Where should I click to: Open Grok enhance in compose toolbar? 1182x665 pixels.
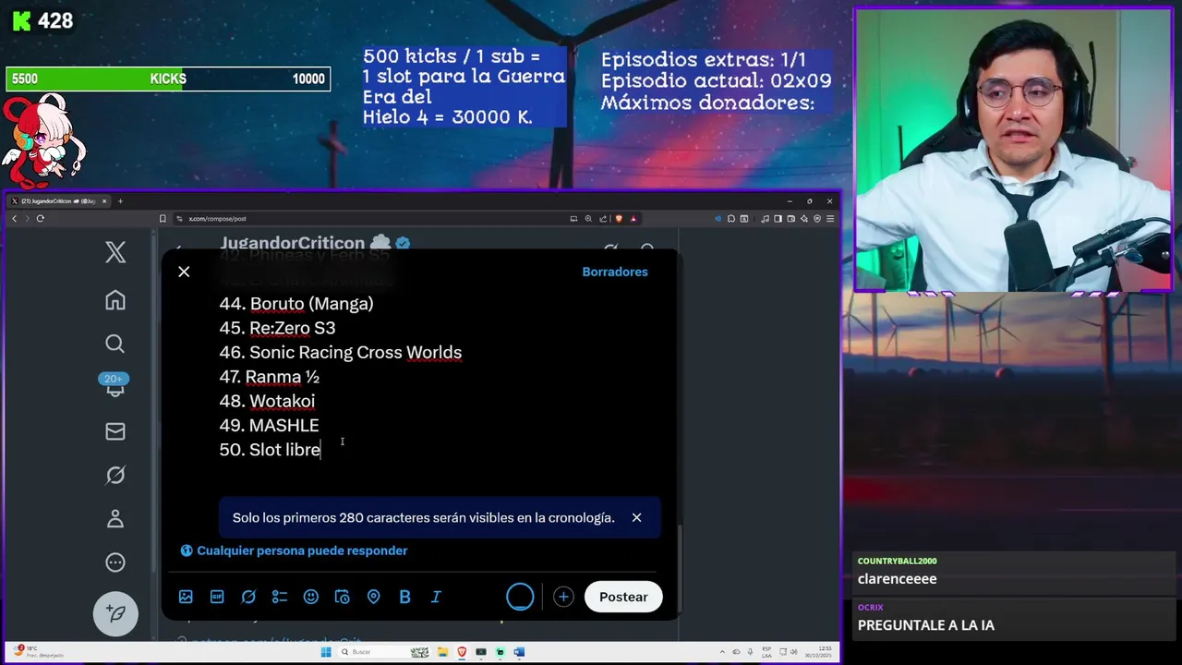click(x=248, y=597)
